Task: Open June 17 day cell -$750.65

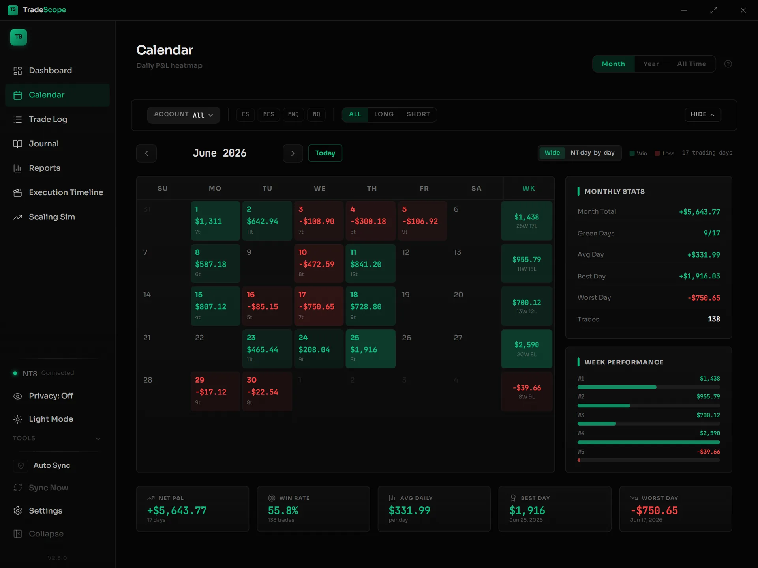Action: click(319, 306)
